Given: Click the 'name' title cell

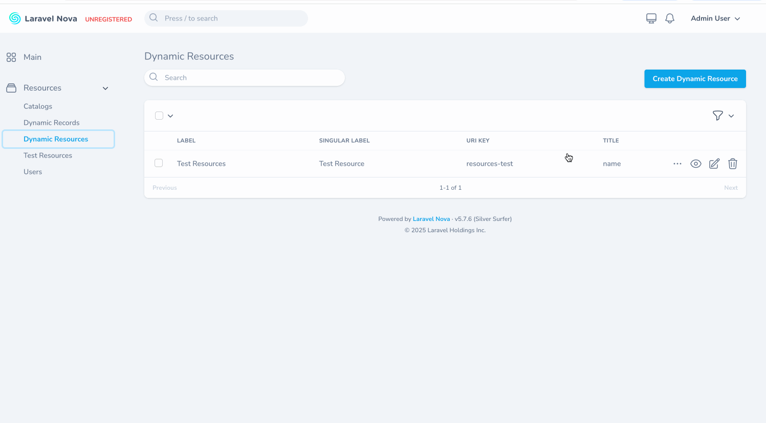Looking at the screenshot, I should 612,164.
